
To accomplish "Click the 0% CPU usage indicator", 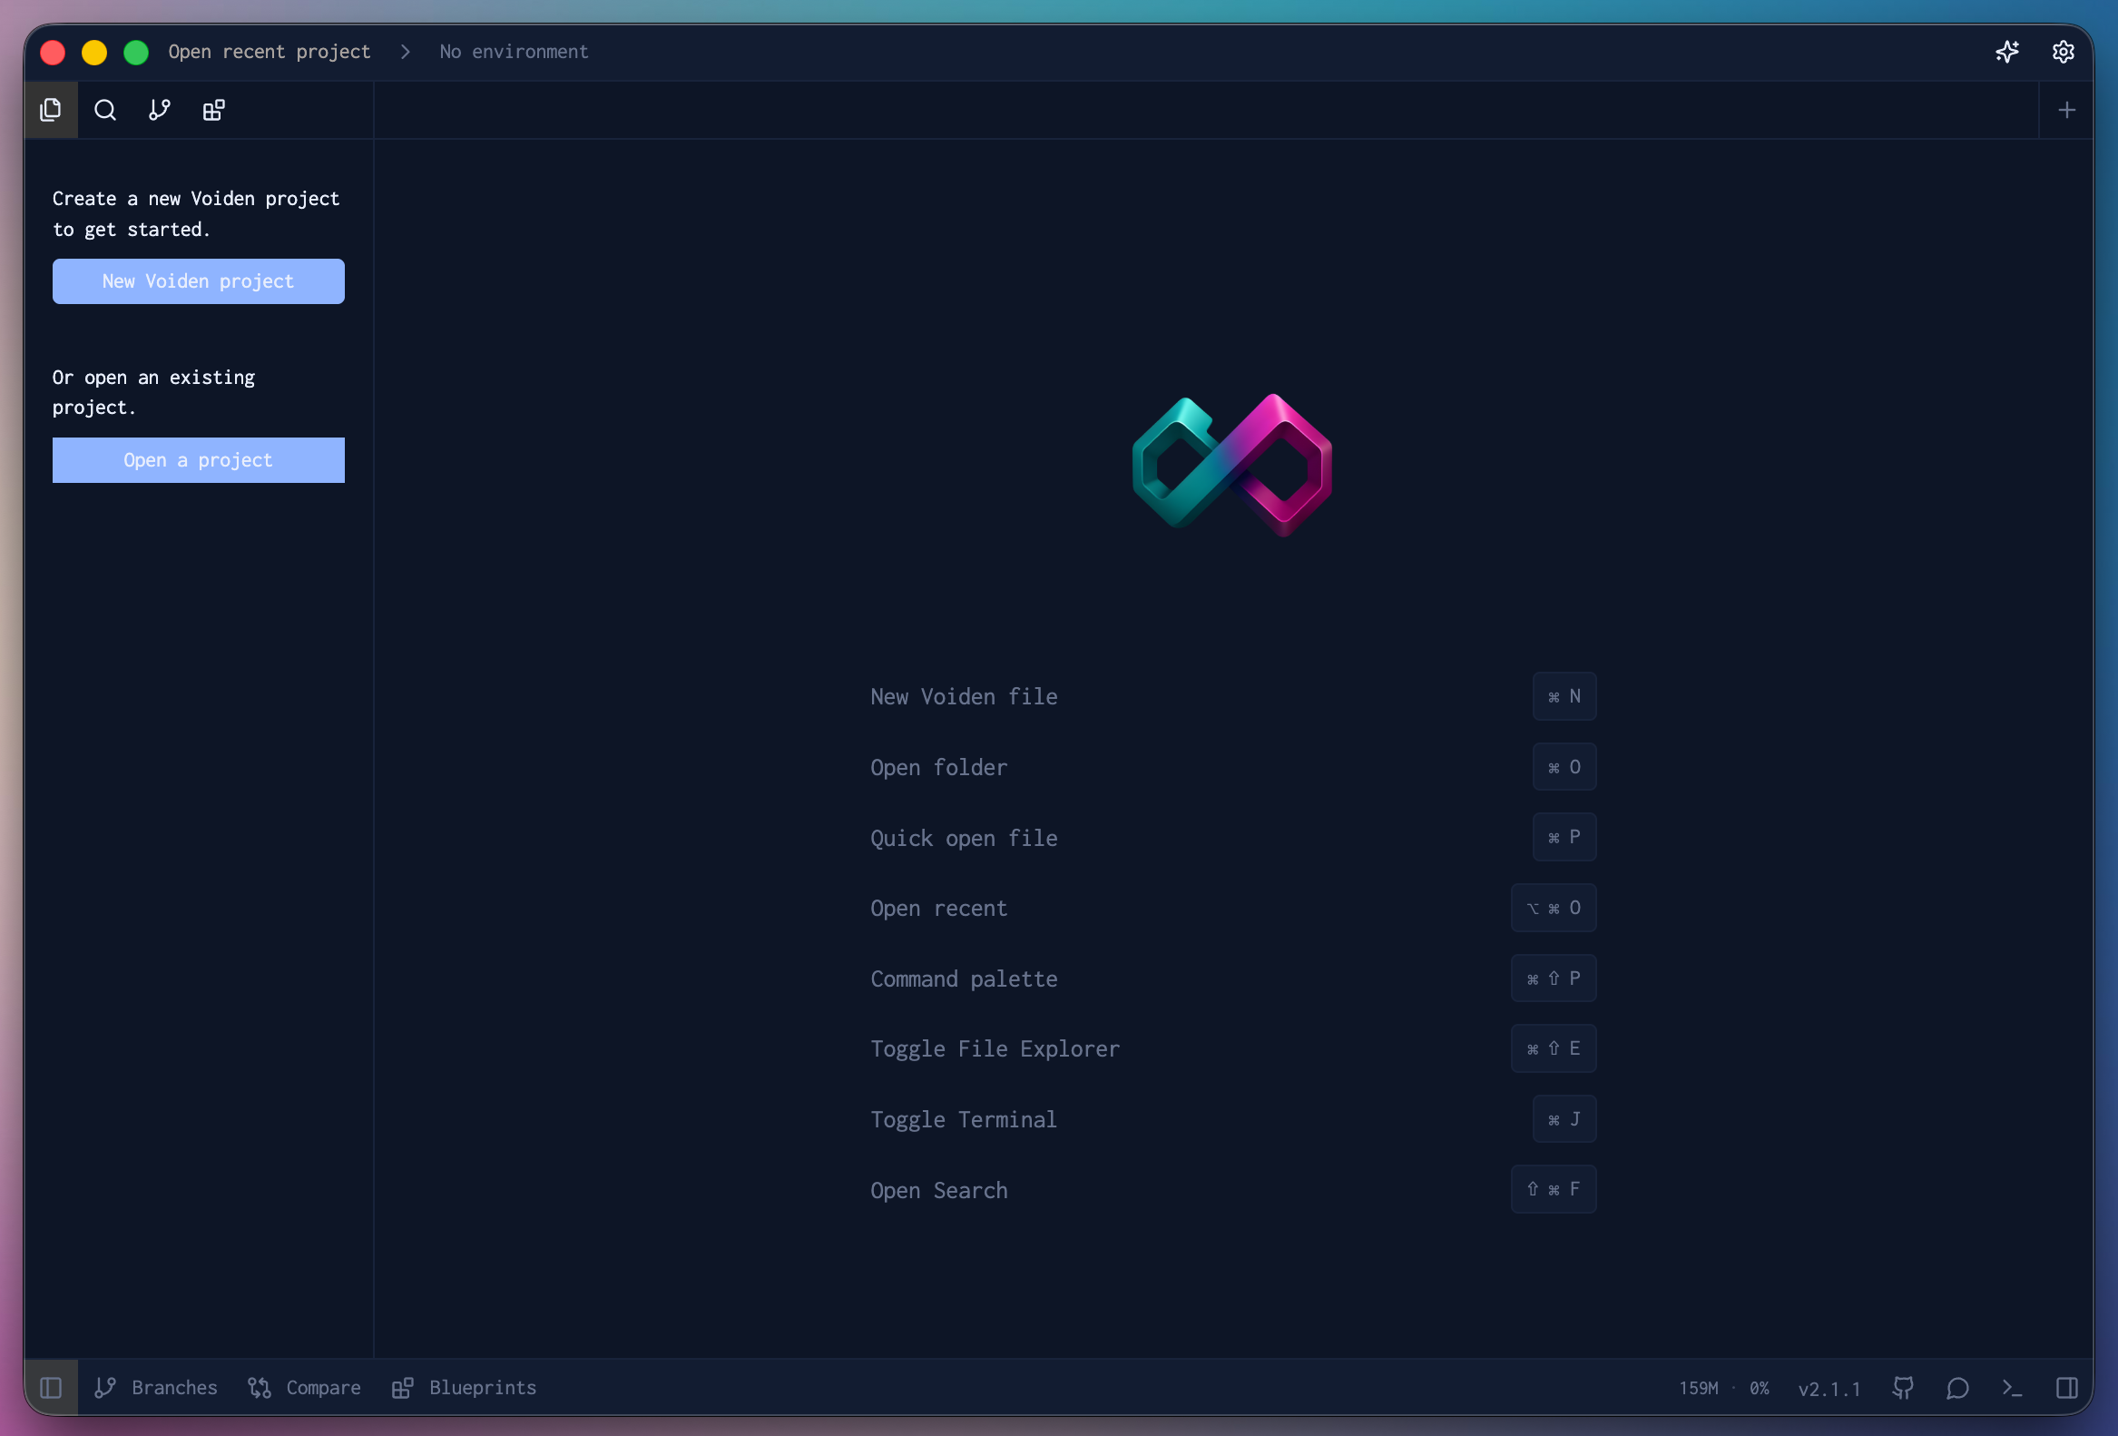I will [x=1759, y=1389].
